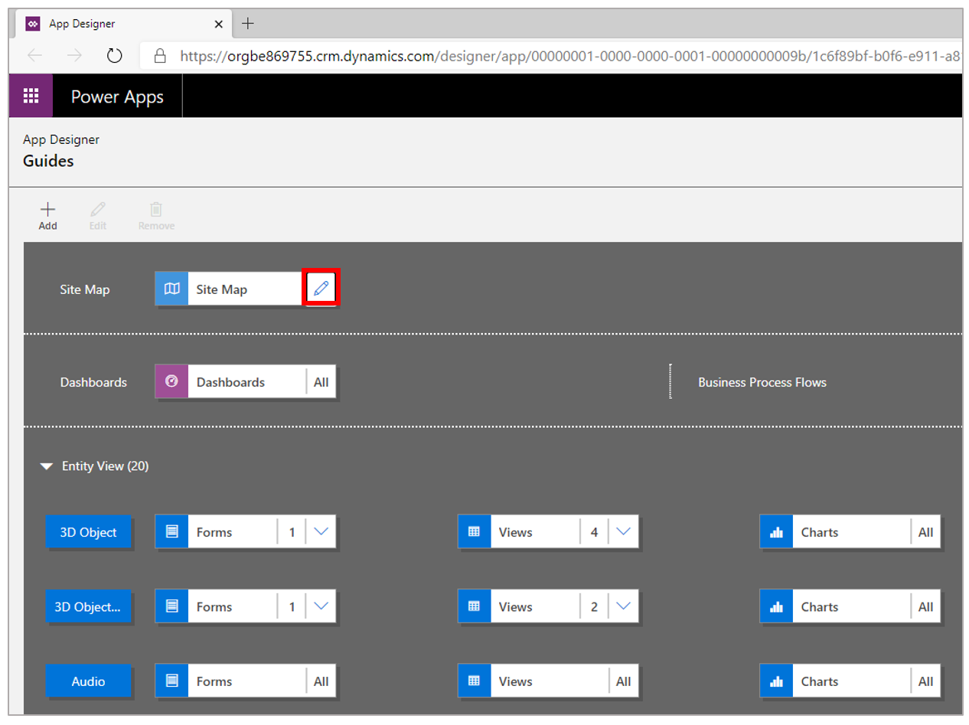
Task: Click Forms icon in Audio row
Action: (172, 681)
